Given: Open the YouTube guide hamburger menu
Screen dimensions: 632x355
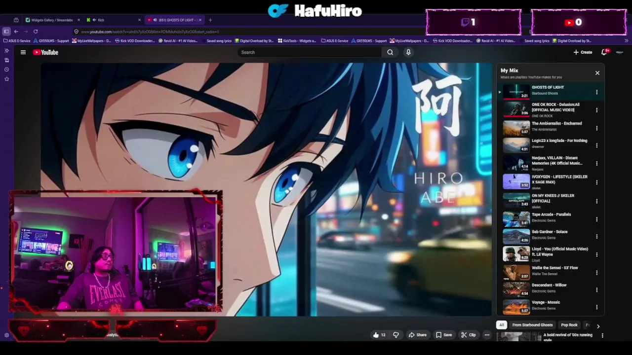Looking at the screenshot, I should [23, 52].
